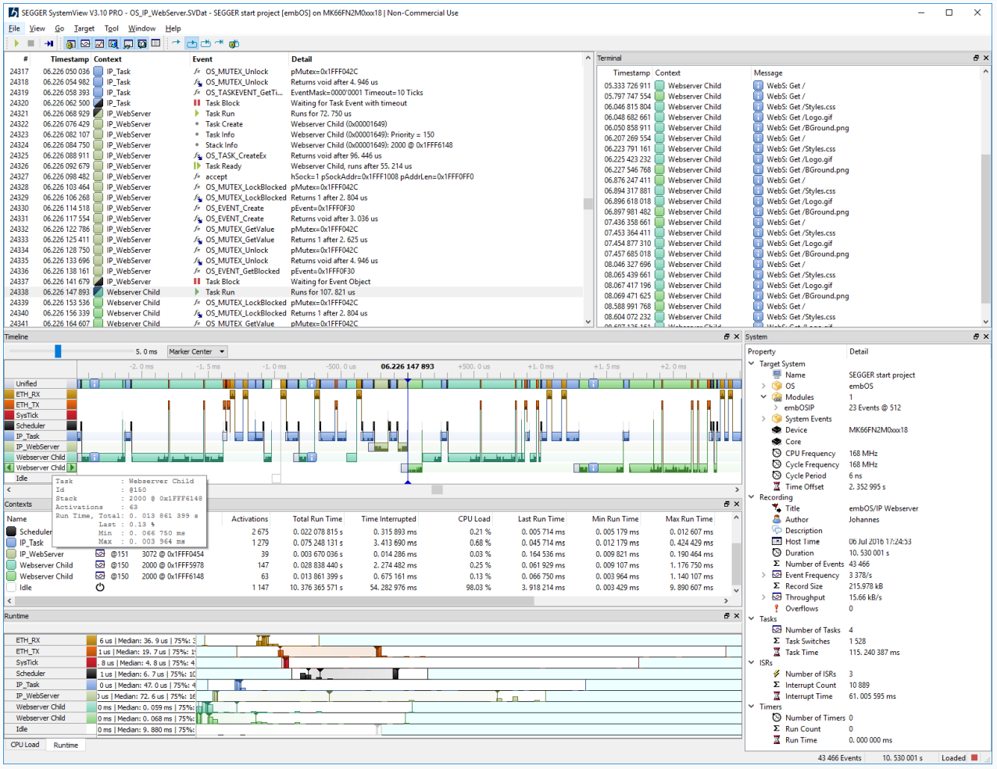Jump to next Webserver Child activation arrow

point(72,468)
